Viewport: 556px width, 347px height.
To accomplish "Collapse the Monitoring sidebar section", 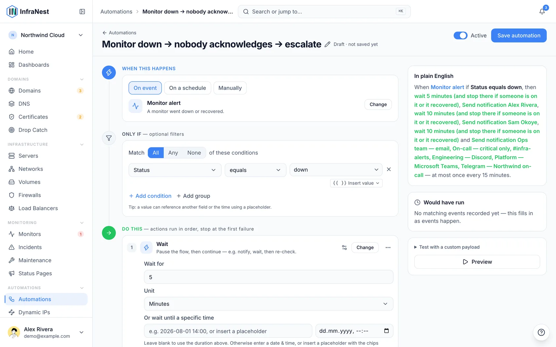I will [46, 223].
